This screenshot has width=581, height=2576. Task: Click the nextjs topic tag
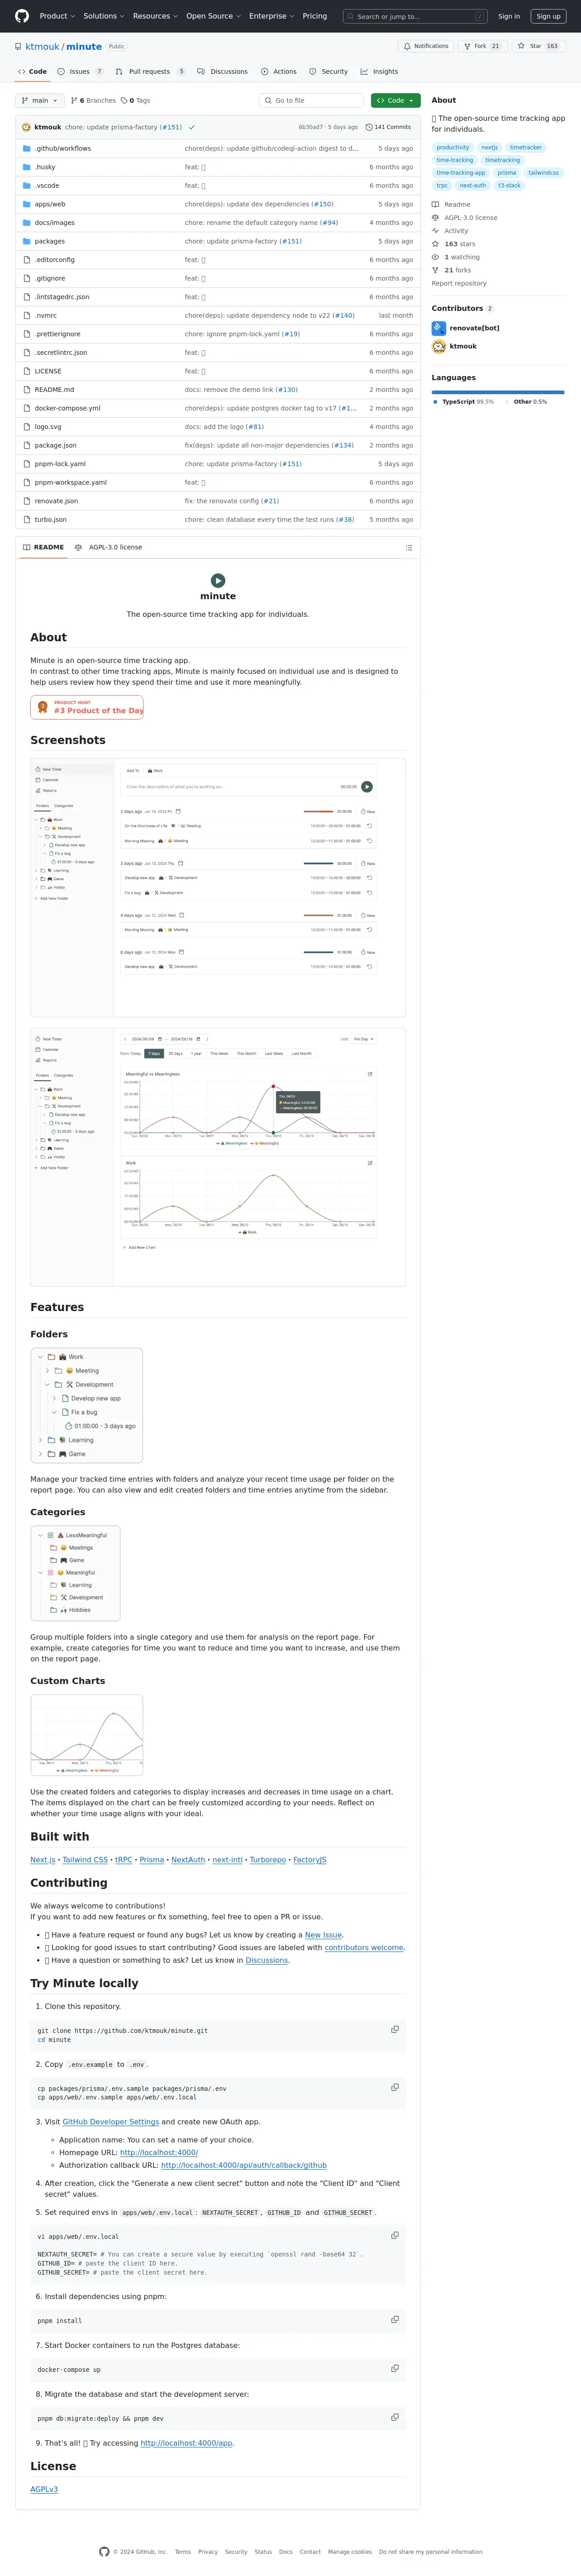[x=489, y=147]
